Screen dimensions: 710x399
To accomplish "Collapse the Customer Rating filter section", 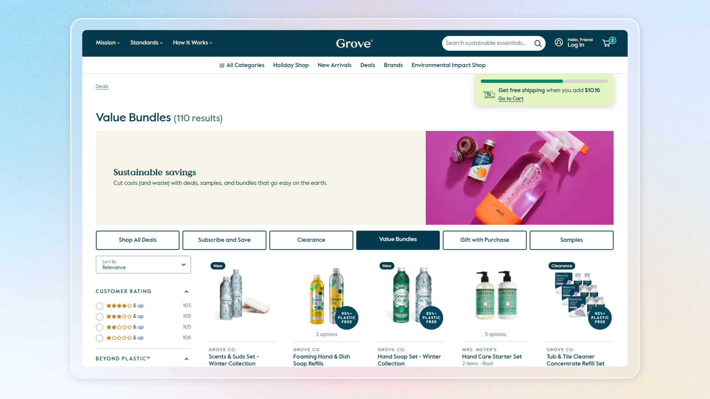I will coord(186,292).
